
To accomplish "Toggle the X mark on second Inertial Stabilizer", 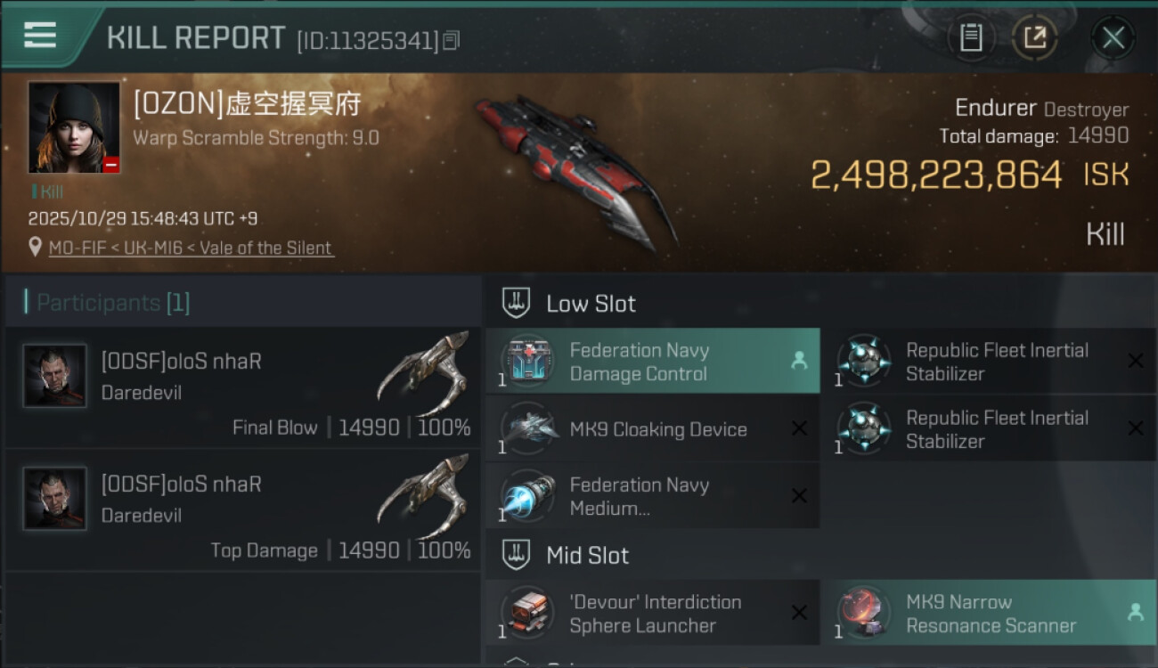I will [1136, 429].
